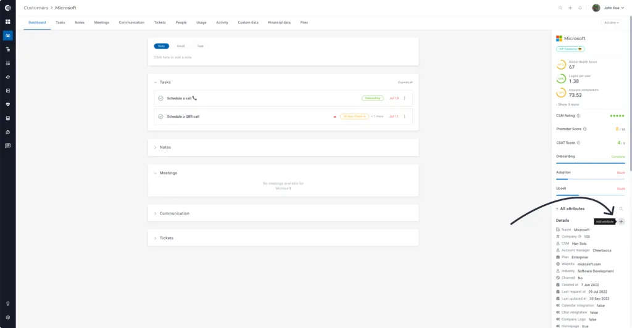Open the Financial data tab
The width and height of the screenshot is (632, 328).
pos(280,23)
